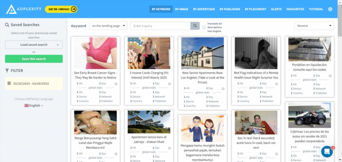Image resolution: width=342 pixels, height=162 pixels.
Task: Expand the 'on the landing page' keyword dropdown
Action: 108,26
